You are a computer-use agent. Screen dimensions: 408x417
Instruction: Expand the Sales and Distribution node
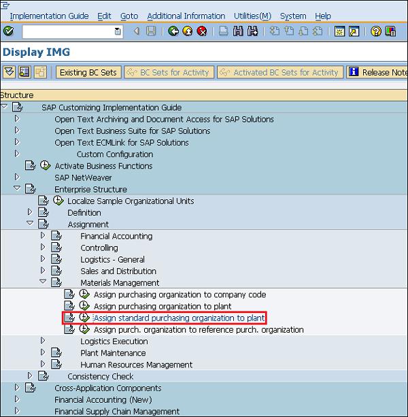43,271
